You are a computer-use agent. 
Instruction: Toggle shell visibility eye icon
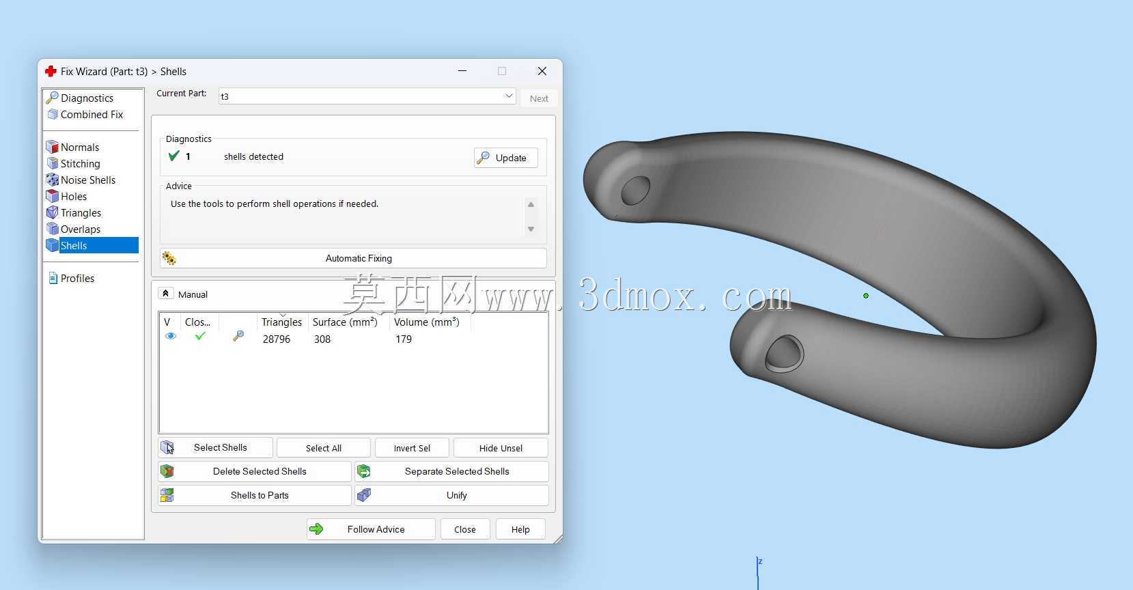coord(171,336)
